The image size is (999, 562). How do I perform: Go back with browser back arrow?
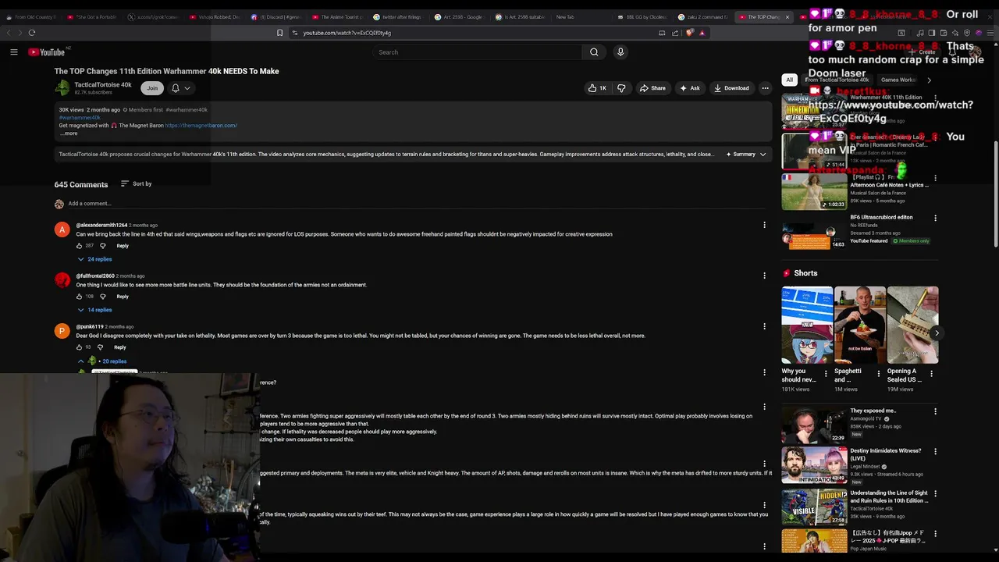(9, 33)
